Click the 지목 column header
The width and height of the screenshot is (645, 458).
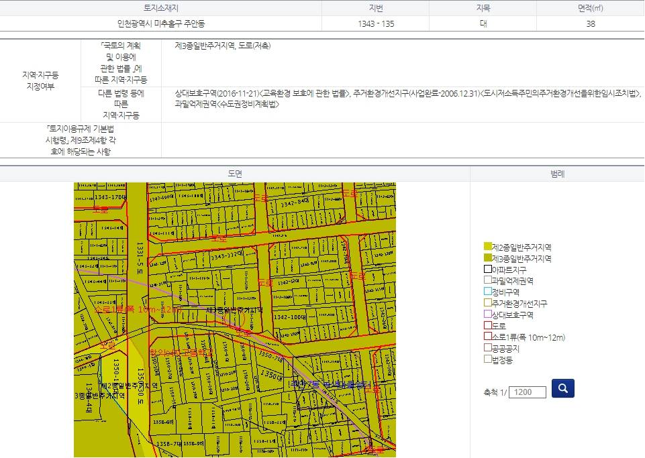(x=483, y=8)
